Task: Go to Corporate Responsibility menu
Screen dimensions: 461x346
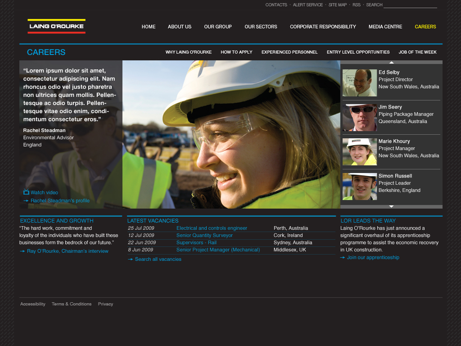Action: pyautogui.click(x=323, y=27)
